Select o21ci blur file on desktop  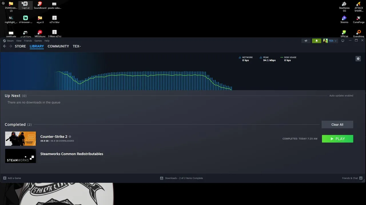[x=54, y=20]
